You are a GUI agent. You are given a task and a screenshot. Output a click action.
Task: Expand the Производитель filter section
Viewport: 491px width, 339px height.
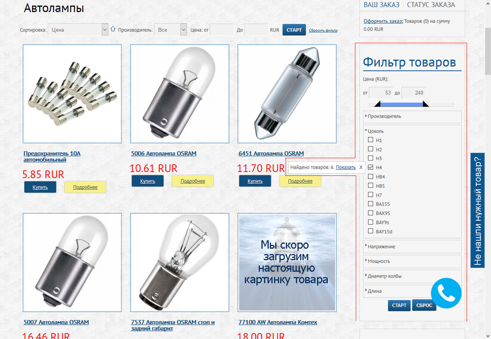(x=412, y=116)
